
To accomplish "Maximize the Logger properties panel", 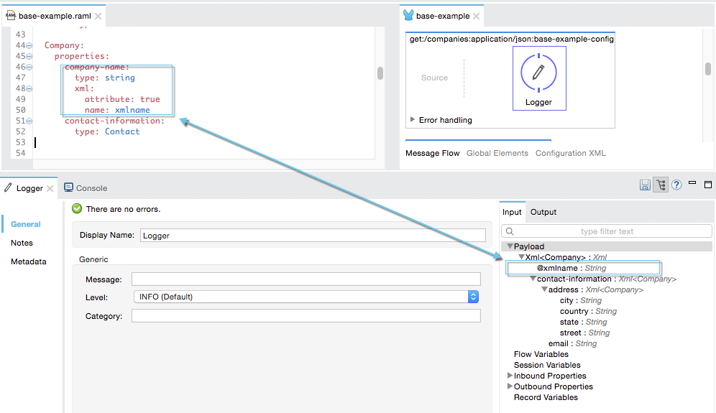I will [x=708, y=185].
